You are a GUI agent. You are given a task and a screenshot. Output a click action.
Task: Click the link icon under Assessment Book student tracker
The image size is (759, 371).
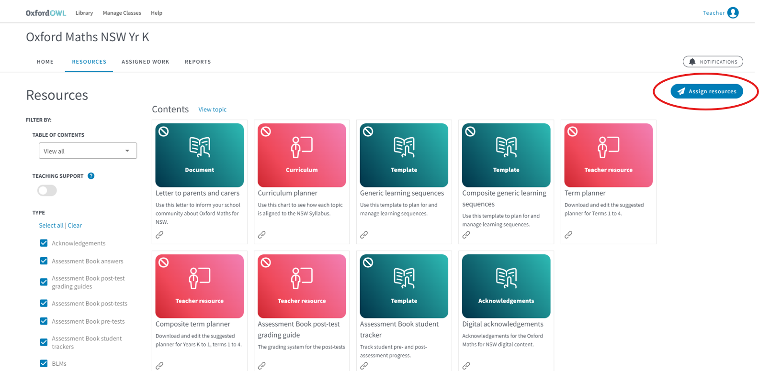click(x=364, y=366)
